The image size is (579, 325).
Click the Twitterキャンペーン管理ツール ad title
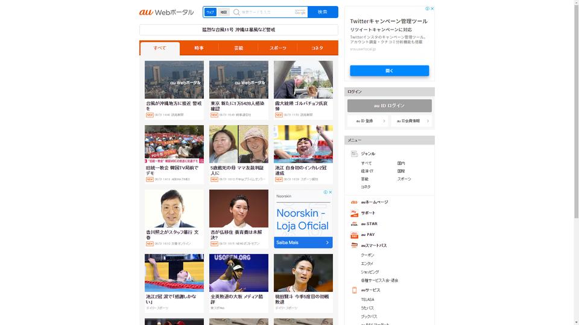[x=388, y=22]
